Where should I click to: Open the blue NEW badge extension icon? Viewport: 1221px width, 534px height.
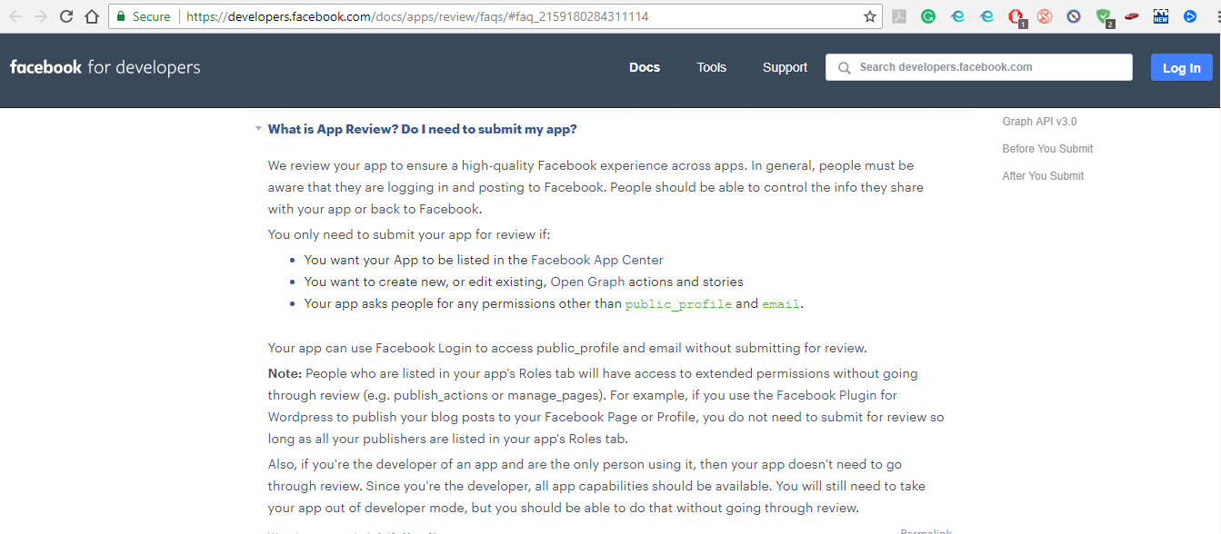1161,16
